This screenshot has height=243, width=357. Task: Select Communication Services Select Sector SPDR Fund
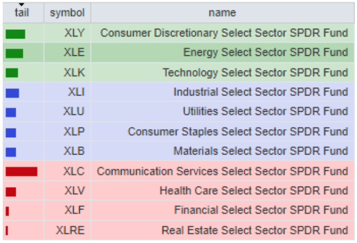point(222,171)
